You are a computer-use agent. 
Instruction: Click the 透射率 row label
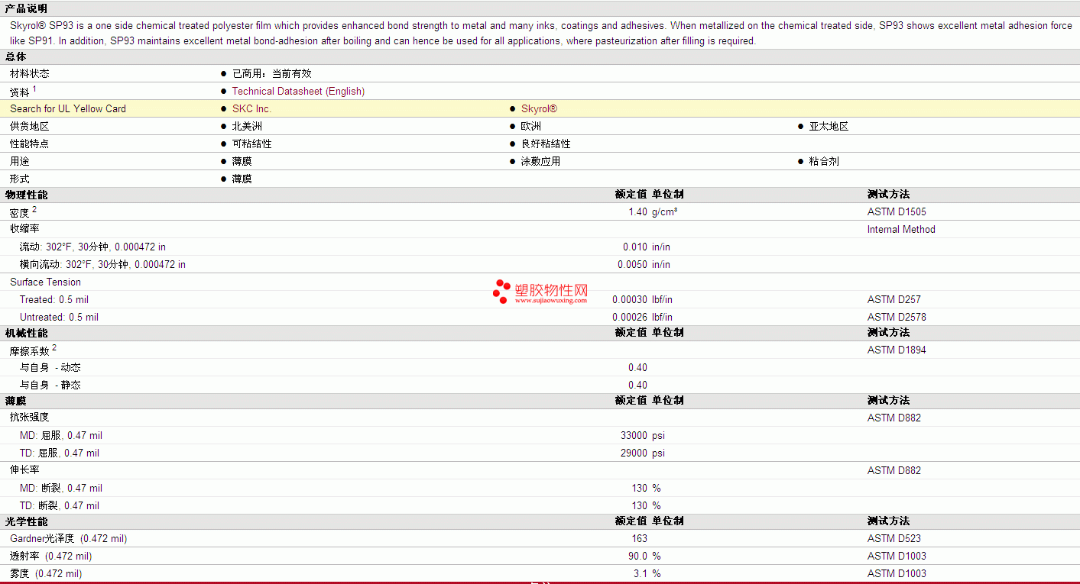point(50,556)
